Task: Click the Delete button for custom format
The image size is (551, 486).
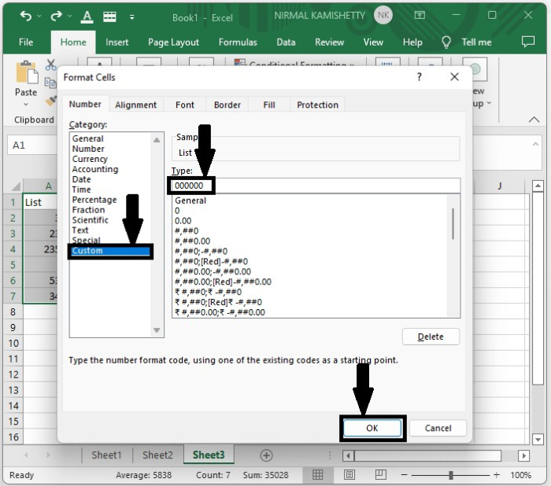Action: [x=431, y=337]
